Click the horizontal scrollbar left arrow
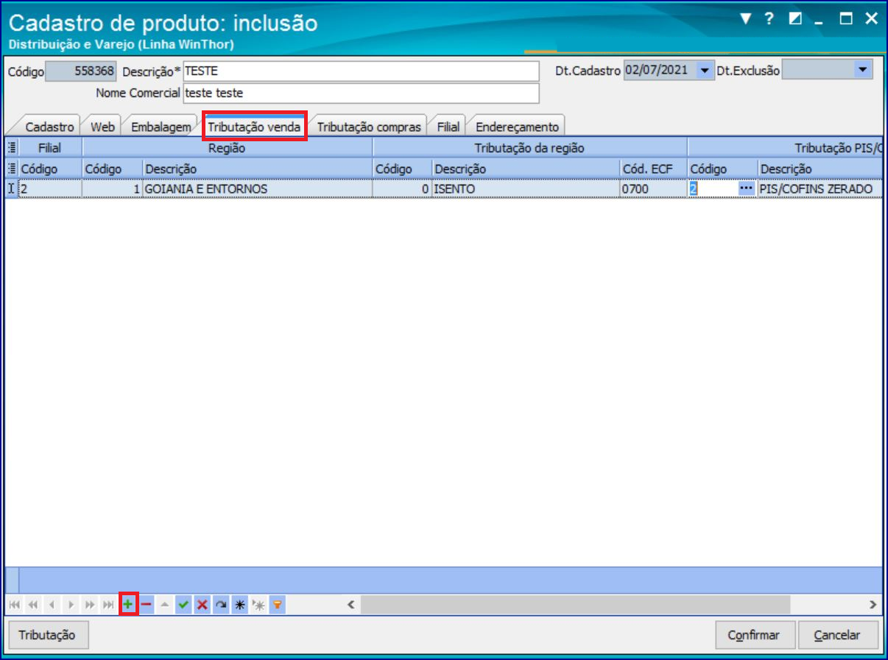The height and width of the screenshot is (660, 888). (351, 605)
